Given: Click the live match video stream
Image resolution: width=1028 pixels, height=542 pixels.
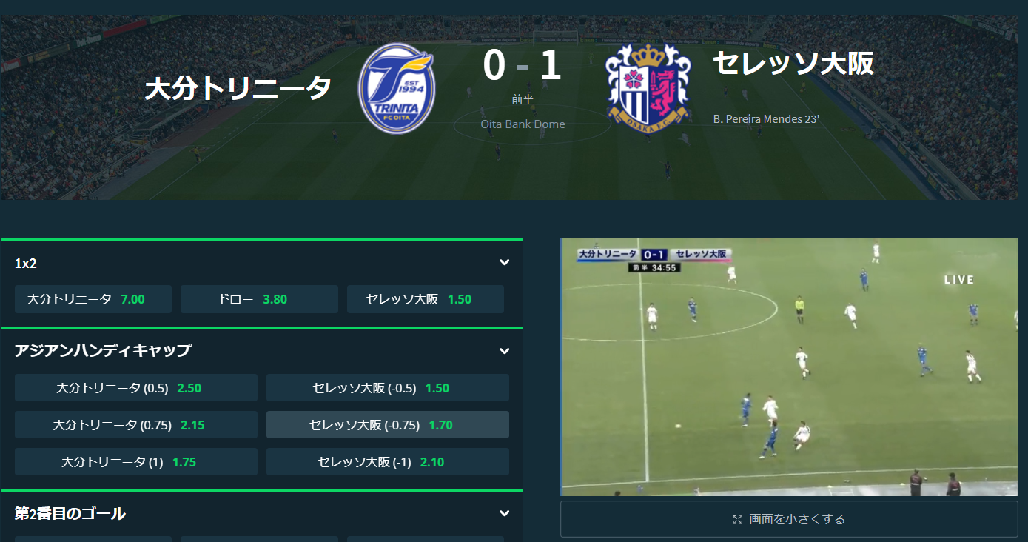Looking at the screenshot, I should coord(789,367).
